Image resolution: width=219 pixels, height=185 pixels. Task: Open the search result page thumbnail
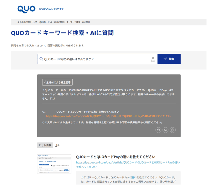54,164
